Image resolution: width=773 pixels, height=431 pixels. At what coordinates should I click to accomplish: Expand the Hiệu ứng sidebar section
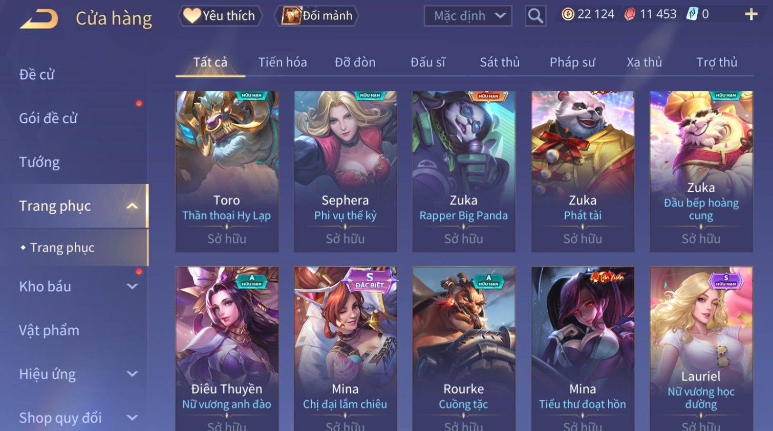pos(132,374)
